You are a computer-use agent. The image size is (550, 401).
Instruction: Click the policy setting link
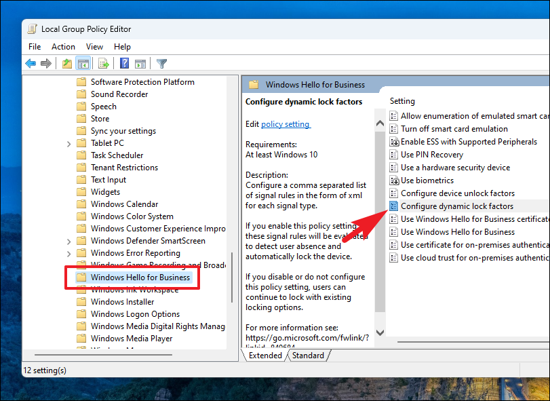(286, 124)
